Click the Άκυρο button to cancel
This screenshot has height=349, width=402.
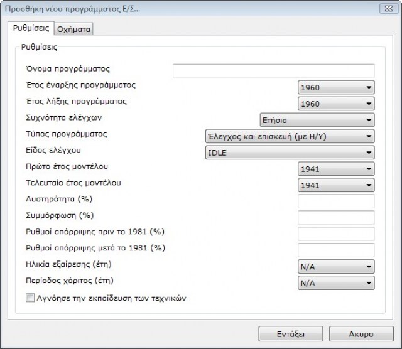pos(361,333)
